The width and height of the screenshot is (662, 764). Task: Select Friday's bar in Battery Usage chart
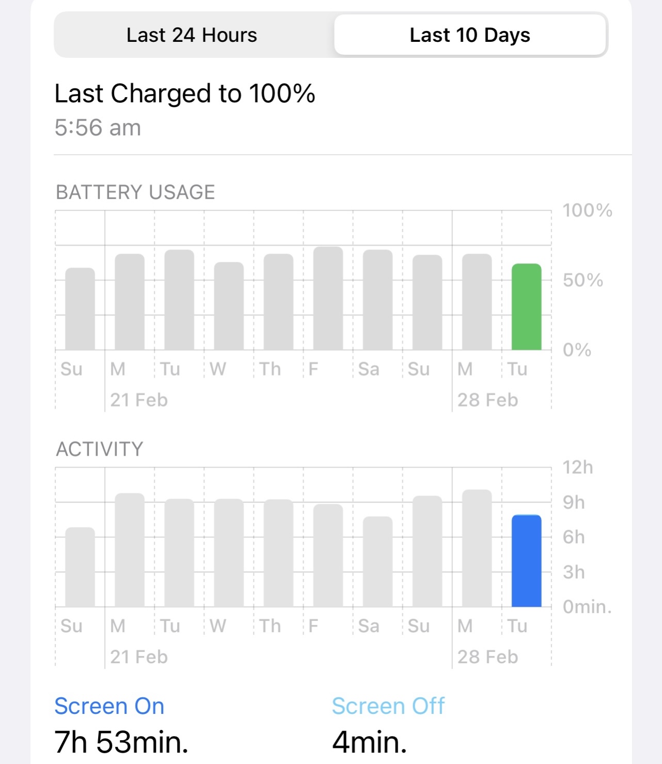coord(328,299)
